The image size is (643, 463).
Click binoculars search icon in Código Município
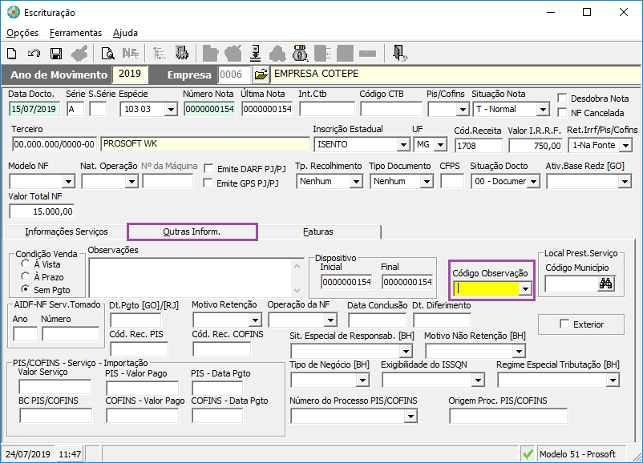pos(605,284)
